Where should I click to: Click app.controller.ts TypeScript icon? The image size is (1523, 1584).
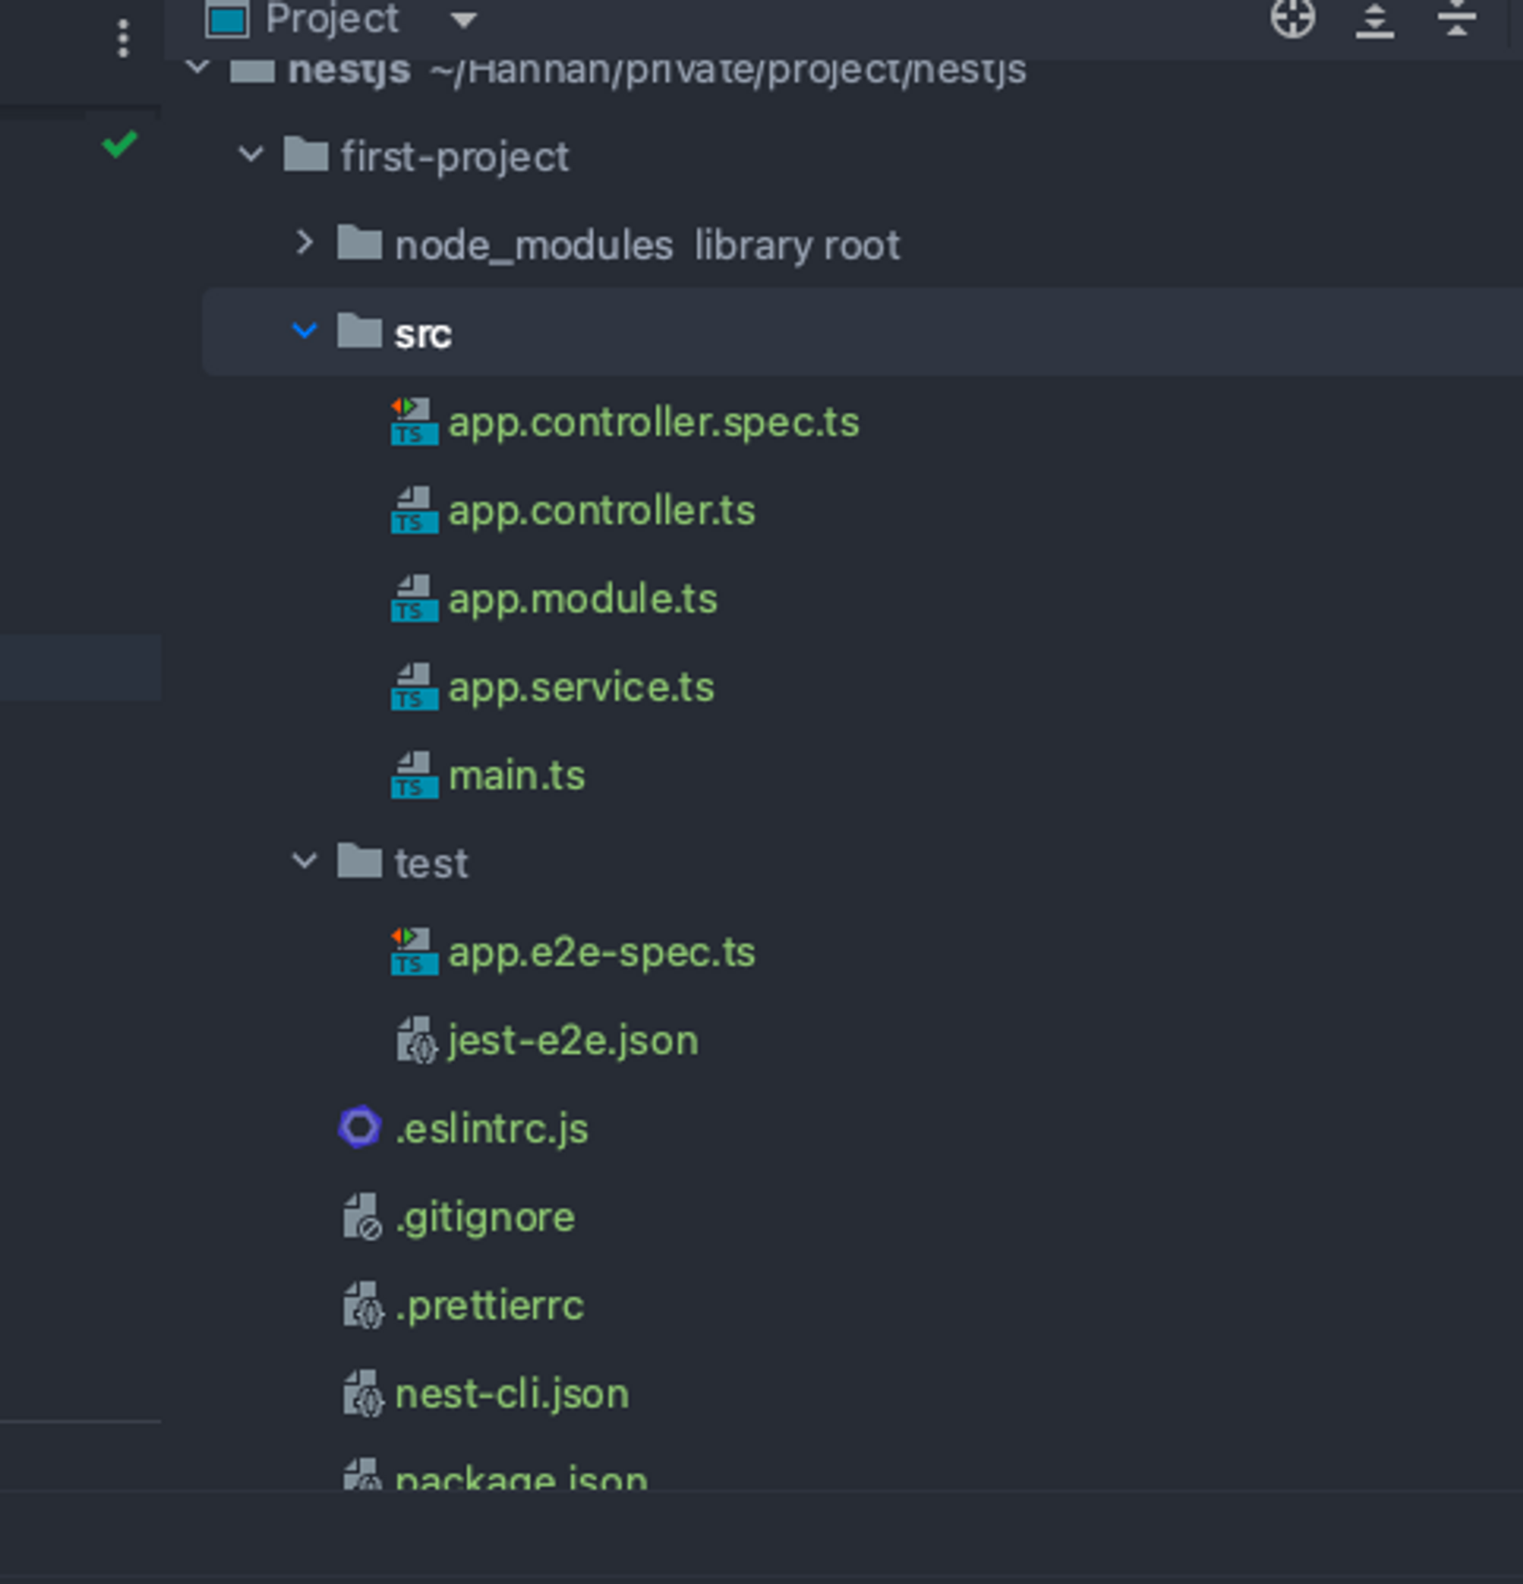point(414,510)
